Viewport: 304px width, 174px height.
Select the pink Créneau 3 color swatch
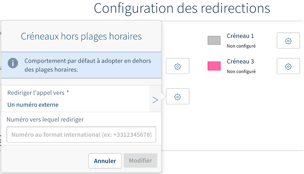coord(214,66)
